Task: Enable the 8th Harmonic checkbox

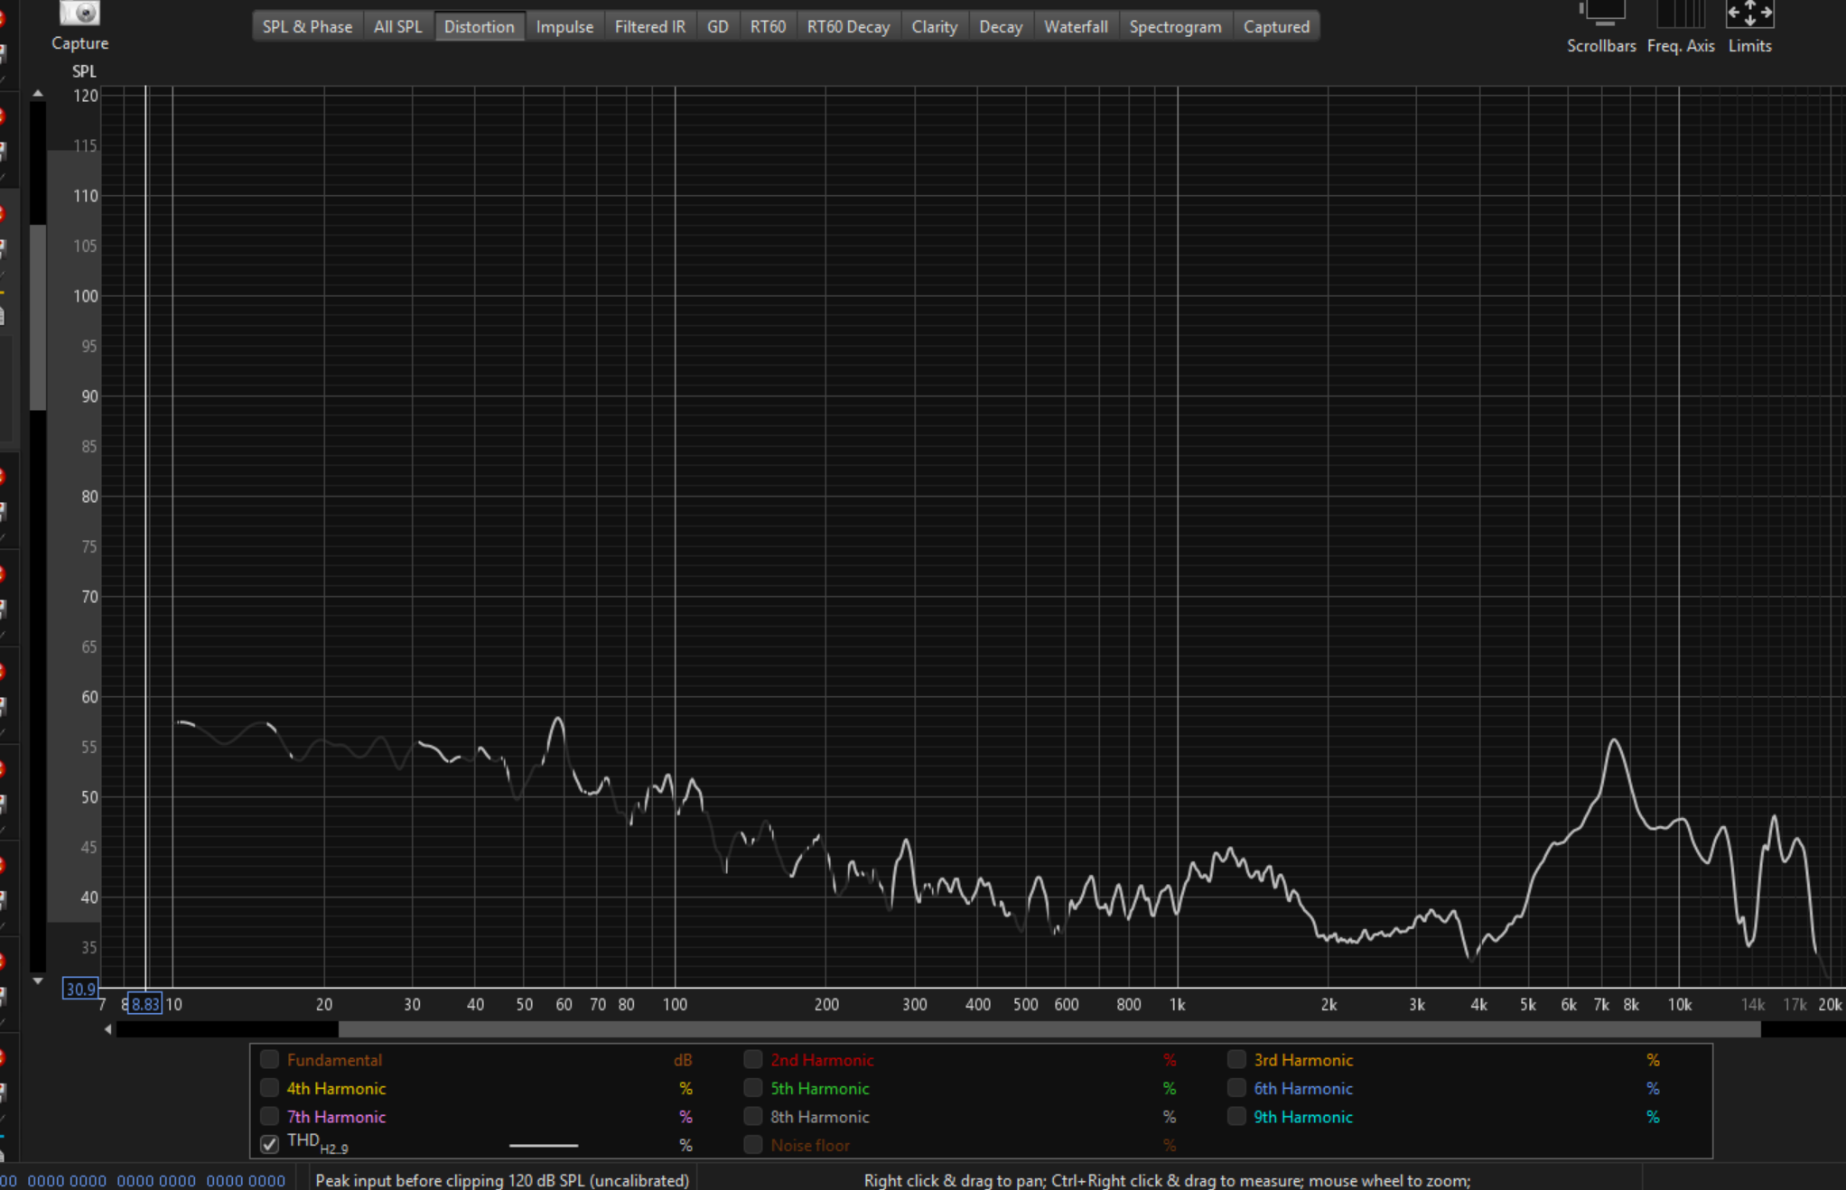Action: point(753,1116)
